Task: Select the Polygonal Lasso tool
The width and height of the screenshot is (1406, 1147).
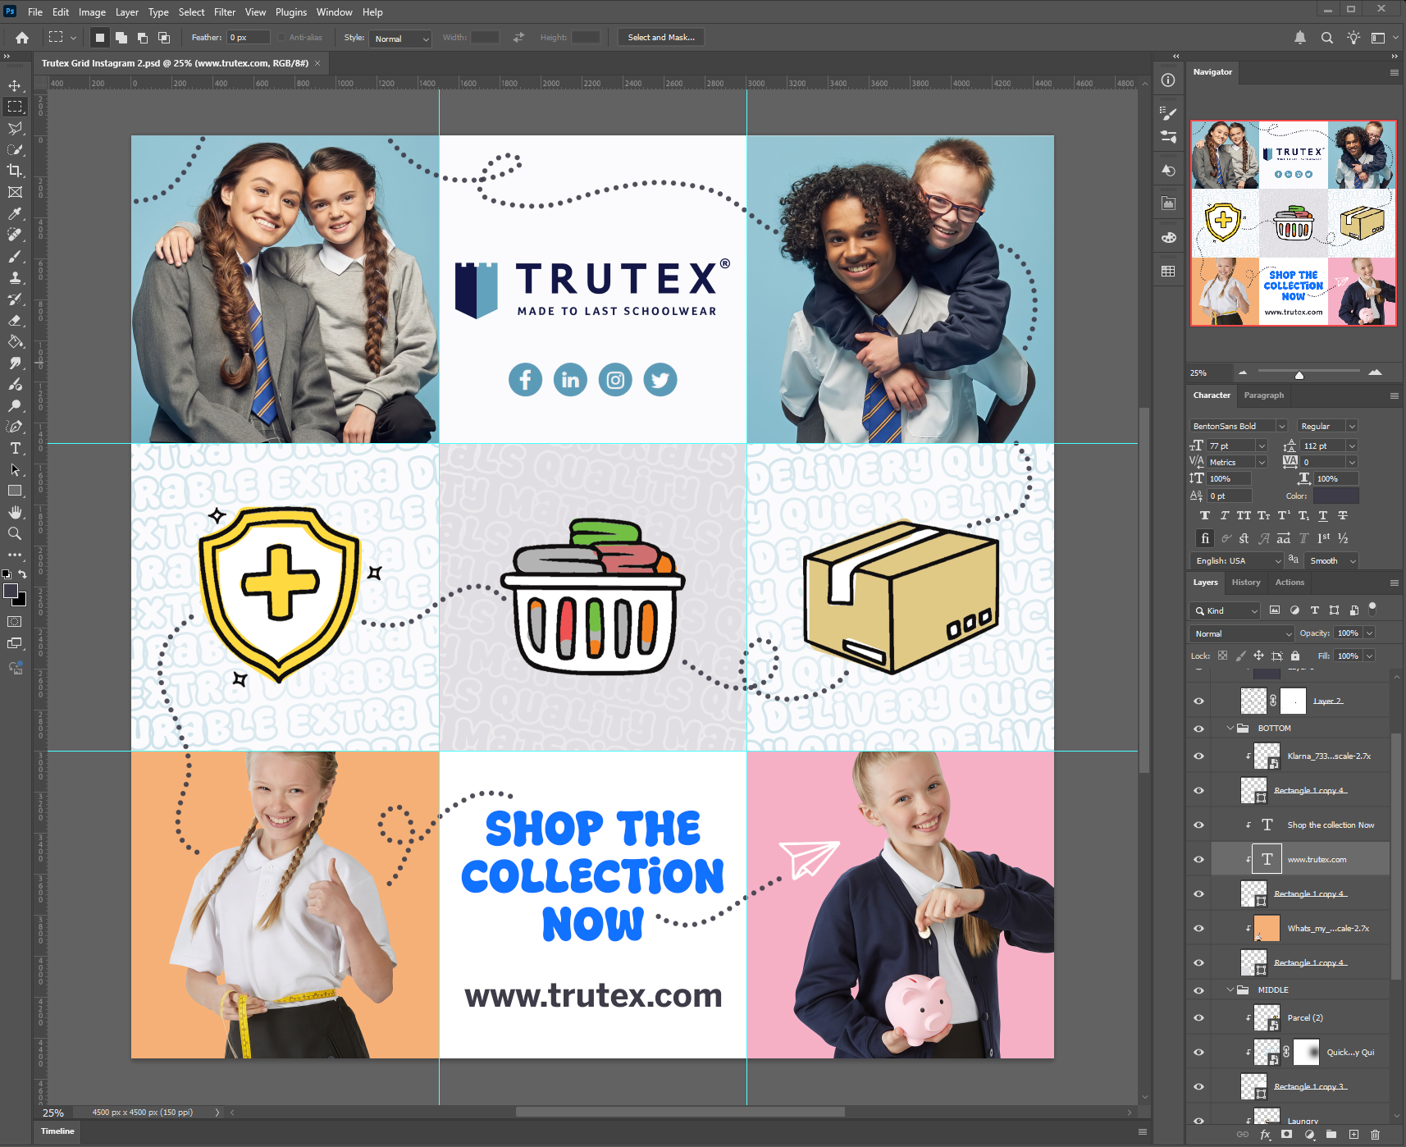Action: [15, 128]
